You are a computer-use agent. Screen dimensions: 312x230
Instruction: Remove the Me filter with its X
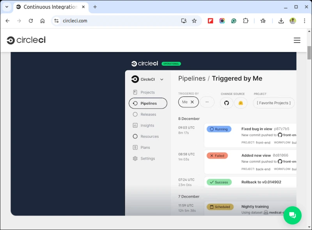click(x=192, y=102)
